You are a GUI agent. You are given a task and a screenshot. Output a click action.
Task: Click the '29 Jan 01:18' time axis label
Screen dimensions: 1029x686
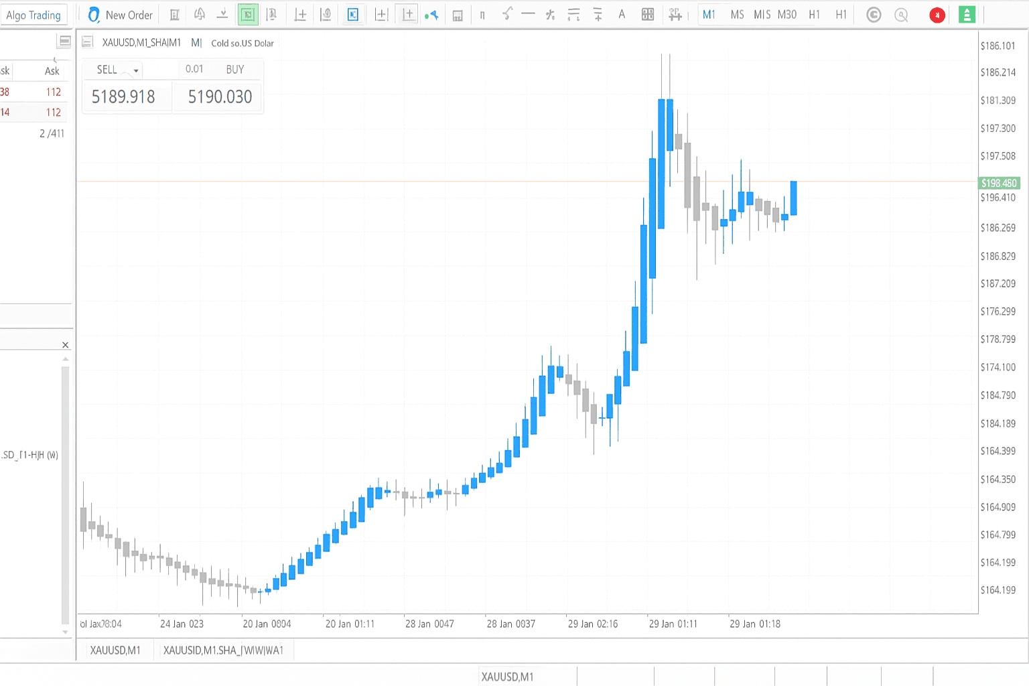pyautogui.click(x=755, y=624)
